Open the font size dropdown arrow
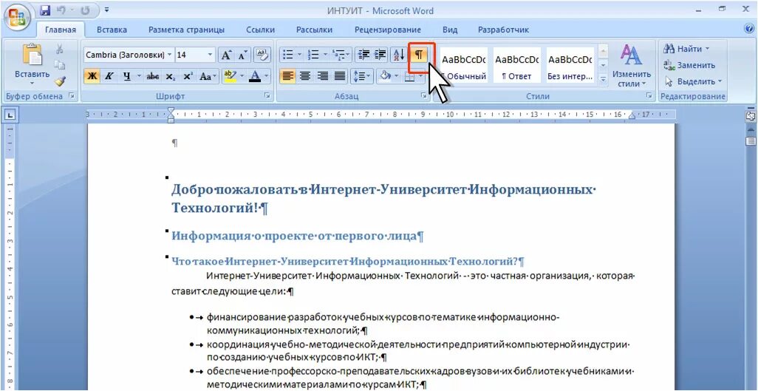This screenshot has width=758, height=391. (x=211, y=55)
